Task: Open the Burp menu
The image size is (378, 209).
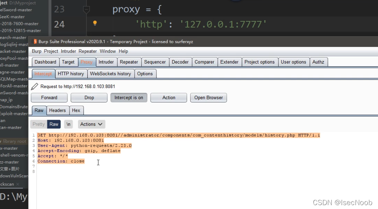Action: pos(36,51)
